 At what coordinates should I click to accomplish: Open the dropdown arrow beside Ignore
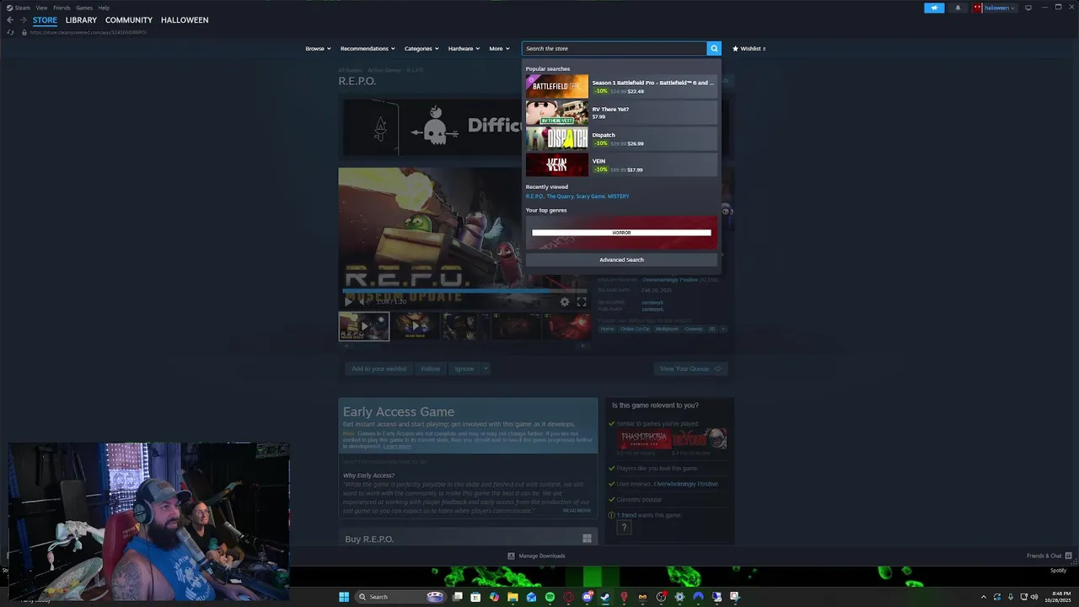click(x=486, y=368)
